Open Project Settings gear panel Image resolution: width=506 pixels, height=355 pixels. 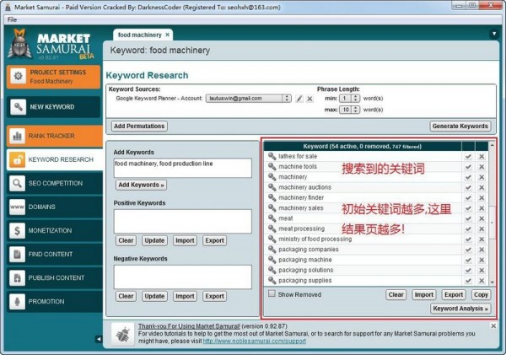(x=54, y=78)
